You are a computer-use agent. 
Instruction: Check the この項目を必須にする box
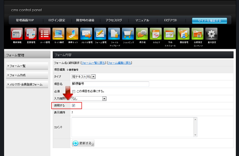click(73, 91)
